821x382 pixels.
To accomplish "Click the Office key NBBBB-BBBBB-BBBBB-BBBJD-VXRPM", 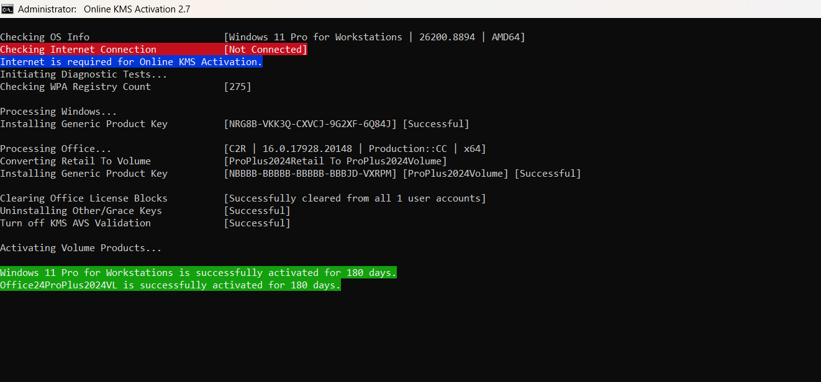I will (311, 174).
